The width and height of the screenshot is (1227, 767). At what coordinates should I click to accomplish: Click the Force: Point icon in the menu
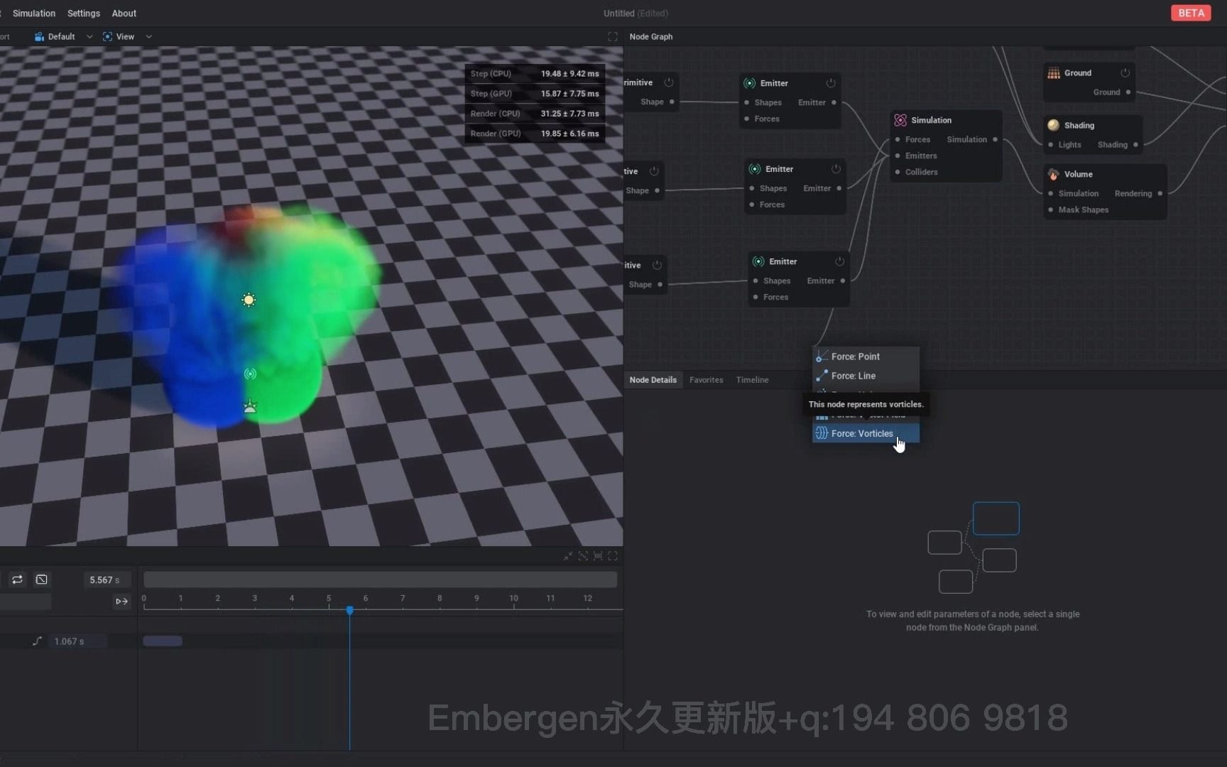822,357
